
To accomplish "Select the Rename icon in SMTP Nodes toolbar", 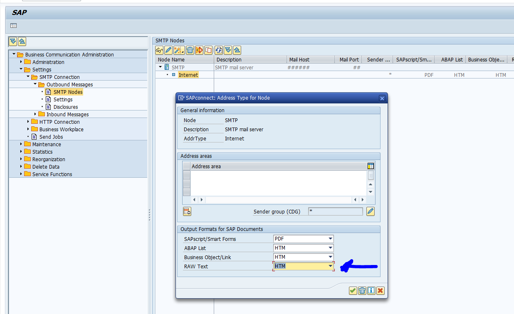I will click(x=199, y=50).
